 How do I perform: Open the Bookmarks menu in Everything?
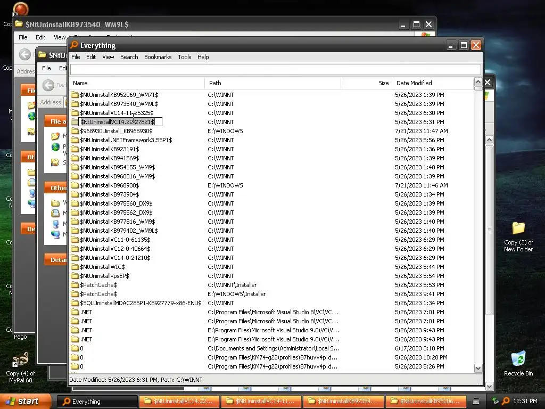pyautogui.click(x=158, y=57)
